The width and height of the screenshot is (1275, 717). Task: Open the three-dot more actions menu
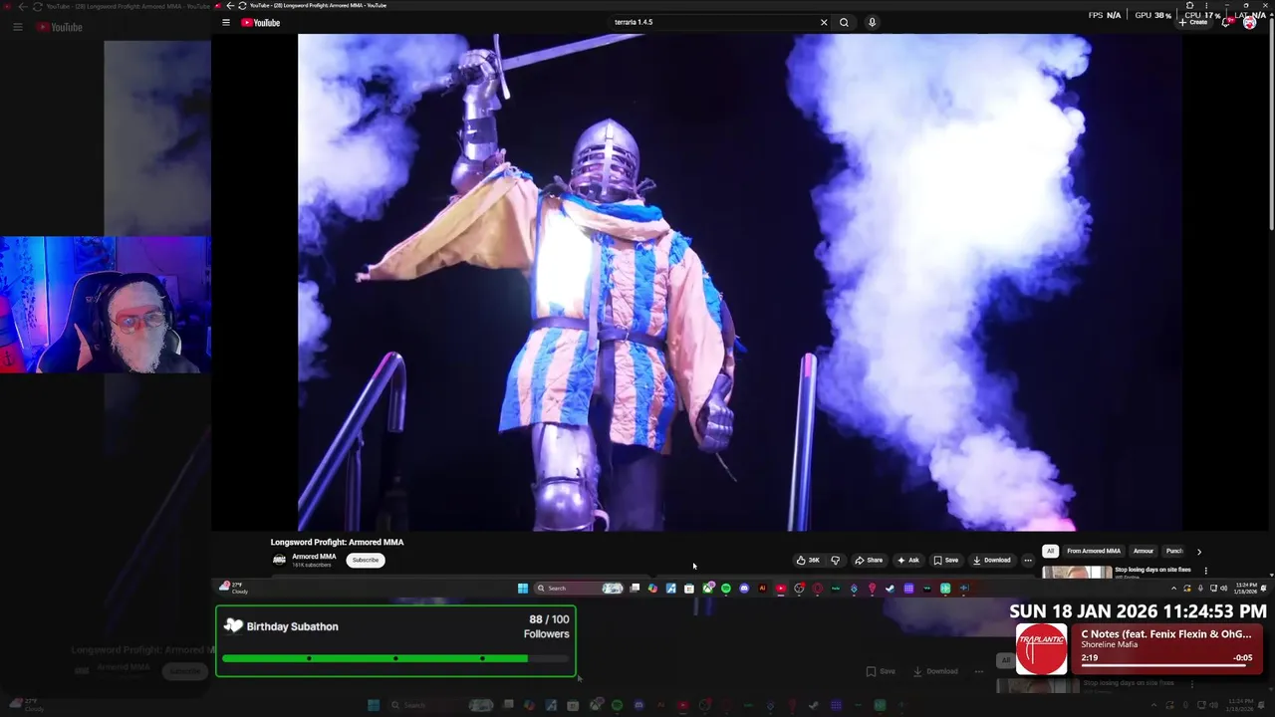click(1028, 560)
